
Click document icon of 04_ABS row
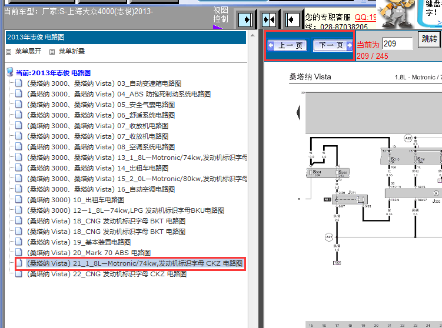[19, 93]
